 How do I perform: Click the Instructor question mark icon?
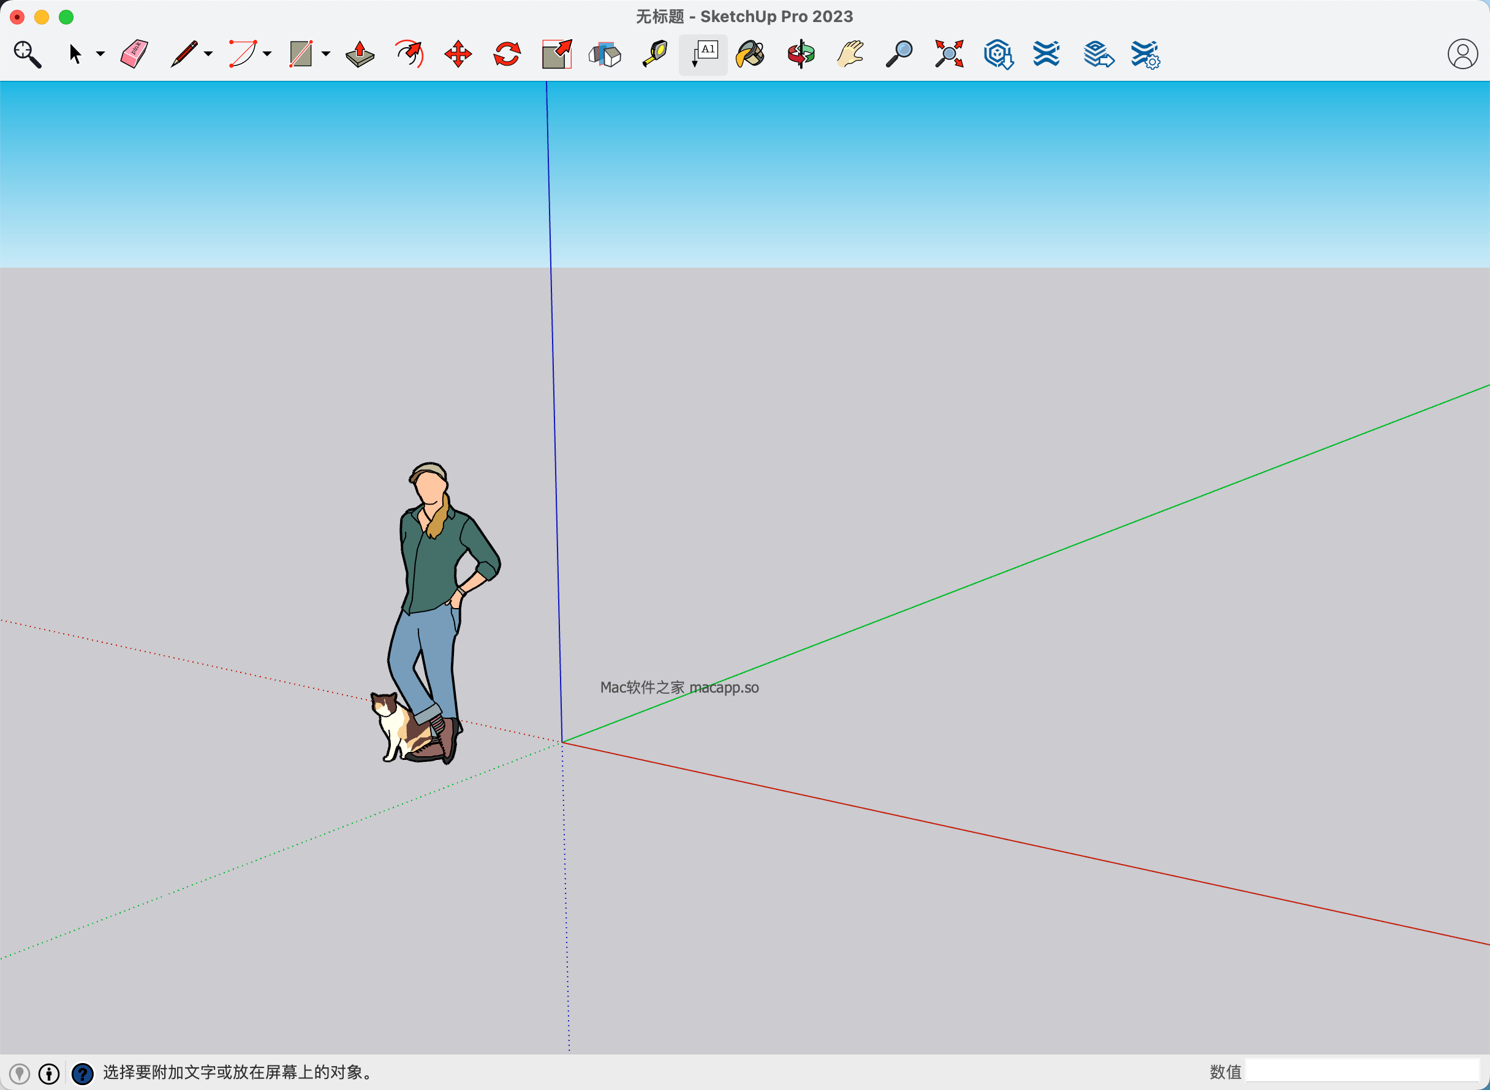(83, 1073)
